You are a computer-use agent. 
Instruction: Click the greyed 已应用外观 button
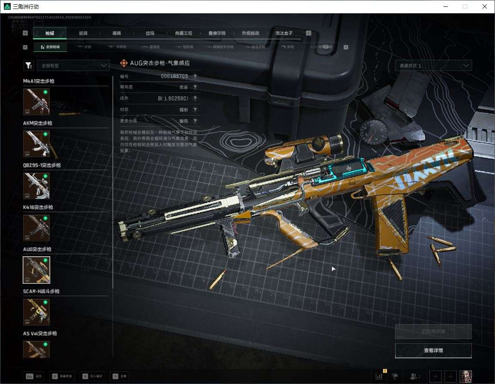coord(433,331)
